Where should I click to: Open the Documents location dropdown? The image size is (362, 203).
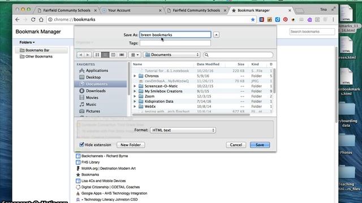tap(171, 55)
